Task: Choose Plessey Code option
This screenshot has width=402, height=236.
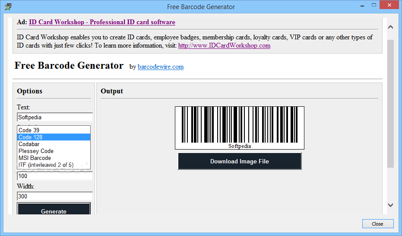Action: (54, 151)
